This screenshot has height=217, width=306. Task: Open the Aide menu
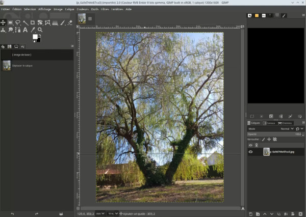[129, 9]
